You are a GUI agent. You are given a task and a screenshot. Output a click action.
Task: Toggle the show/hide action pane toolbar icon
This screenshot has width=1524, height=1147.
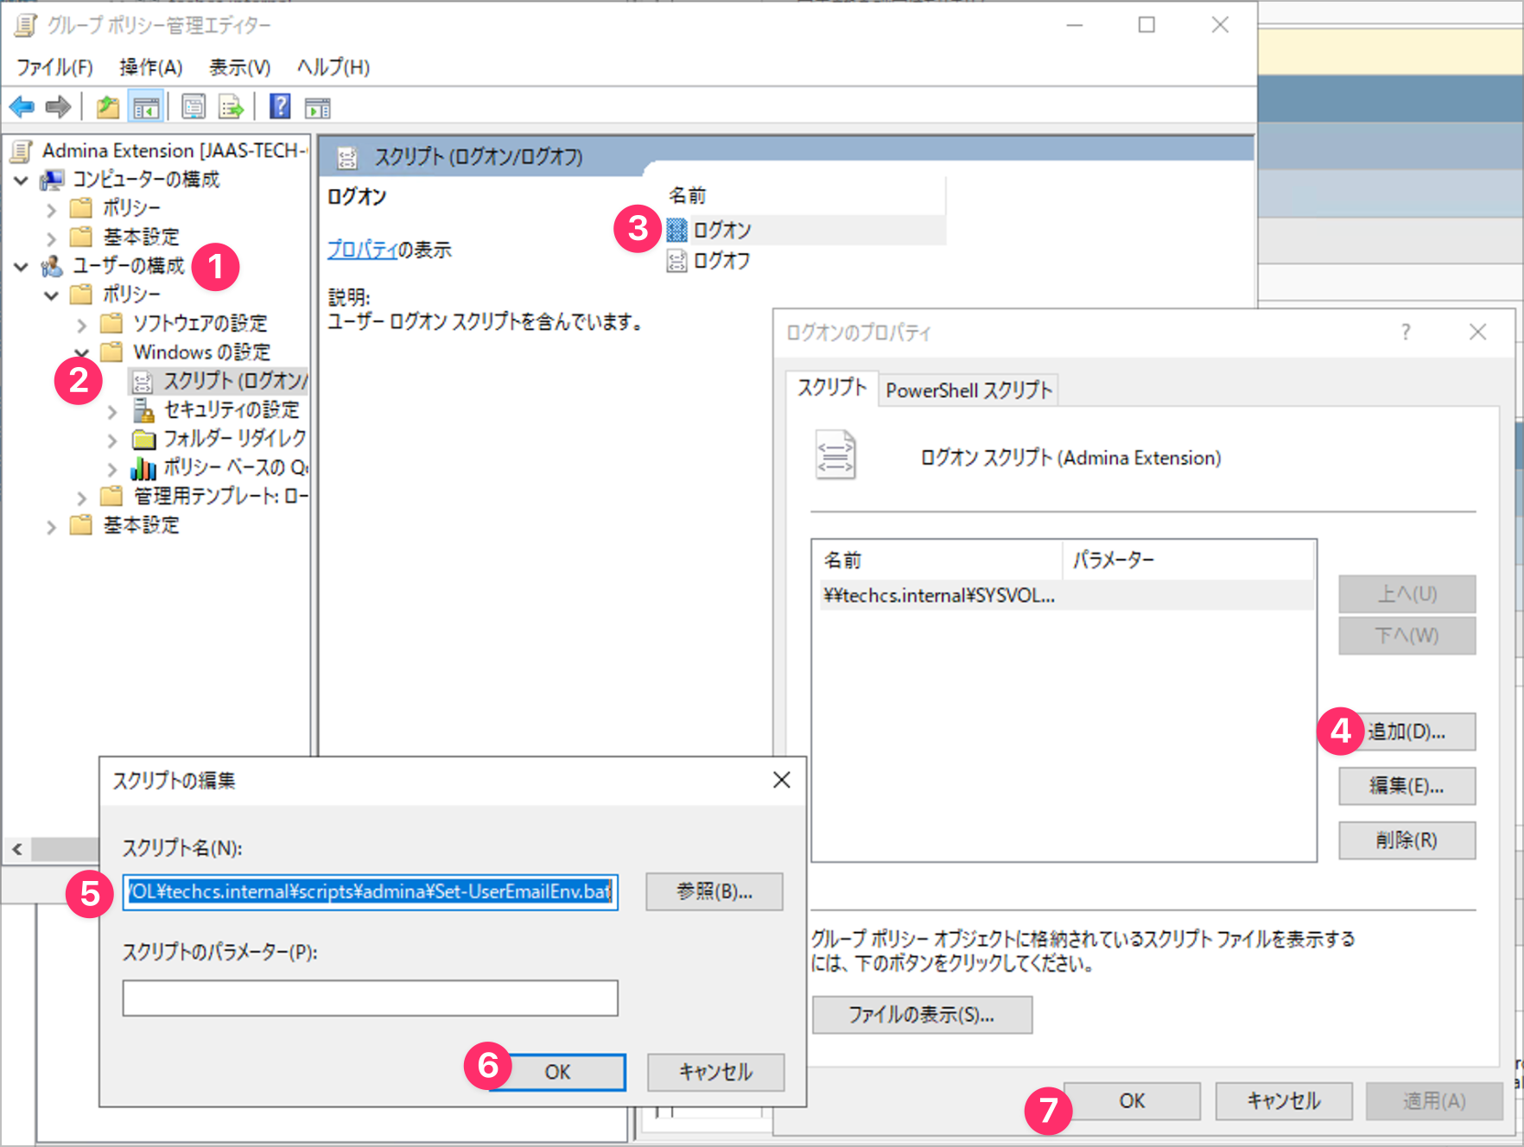coord(318,107)
